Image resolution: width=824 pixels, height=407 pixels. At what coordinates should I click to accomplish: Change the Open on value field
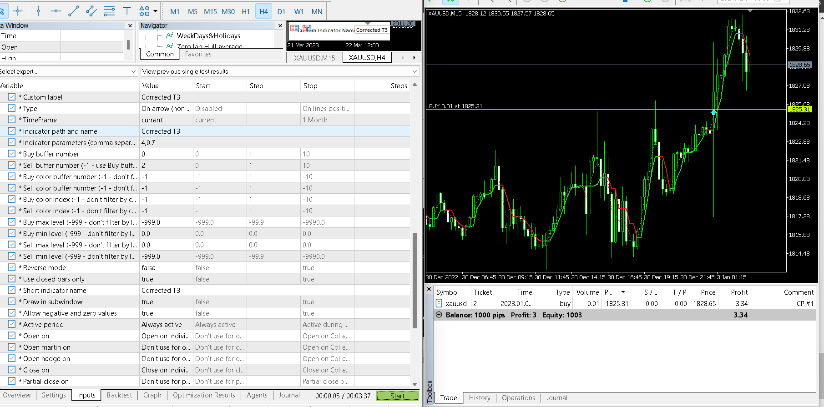[166, 336]
